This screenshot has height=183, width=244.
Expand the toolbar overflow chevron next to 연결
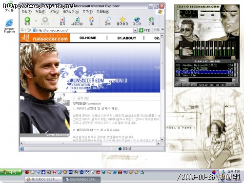point(163,29)
